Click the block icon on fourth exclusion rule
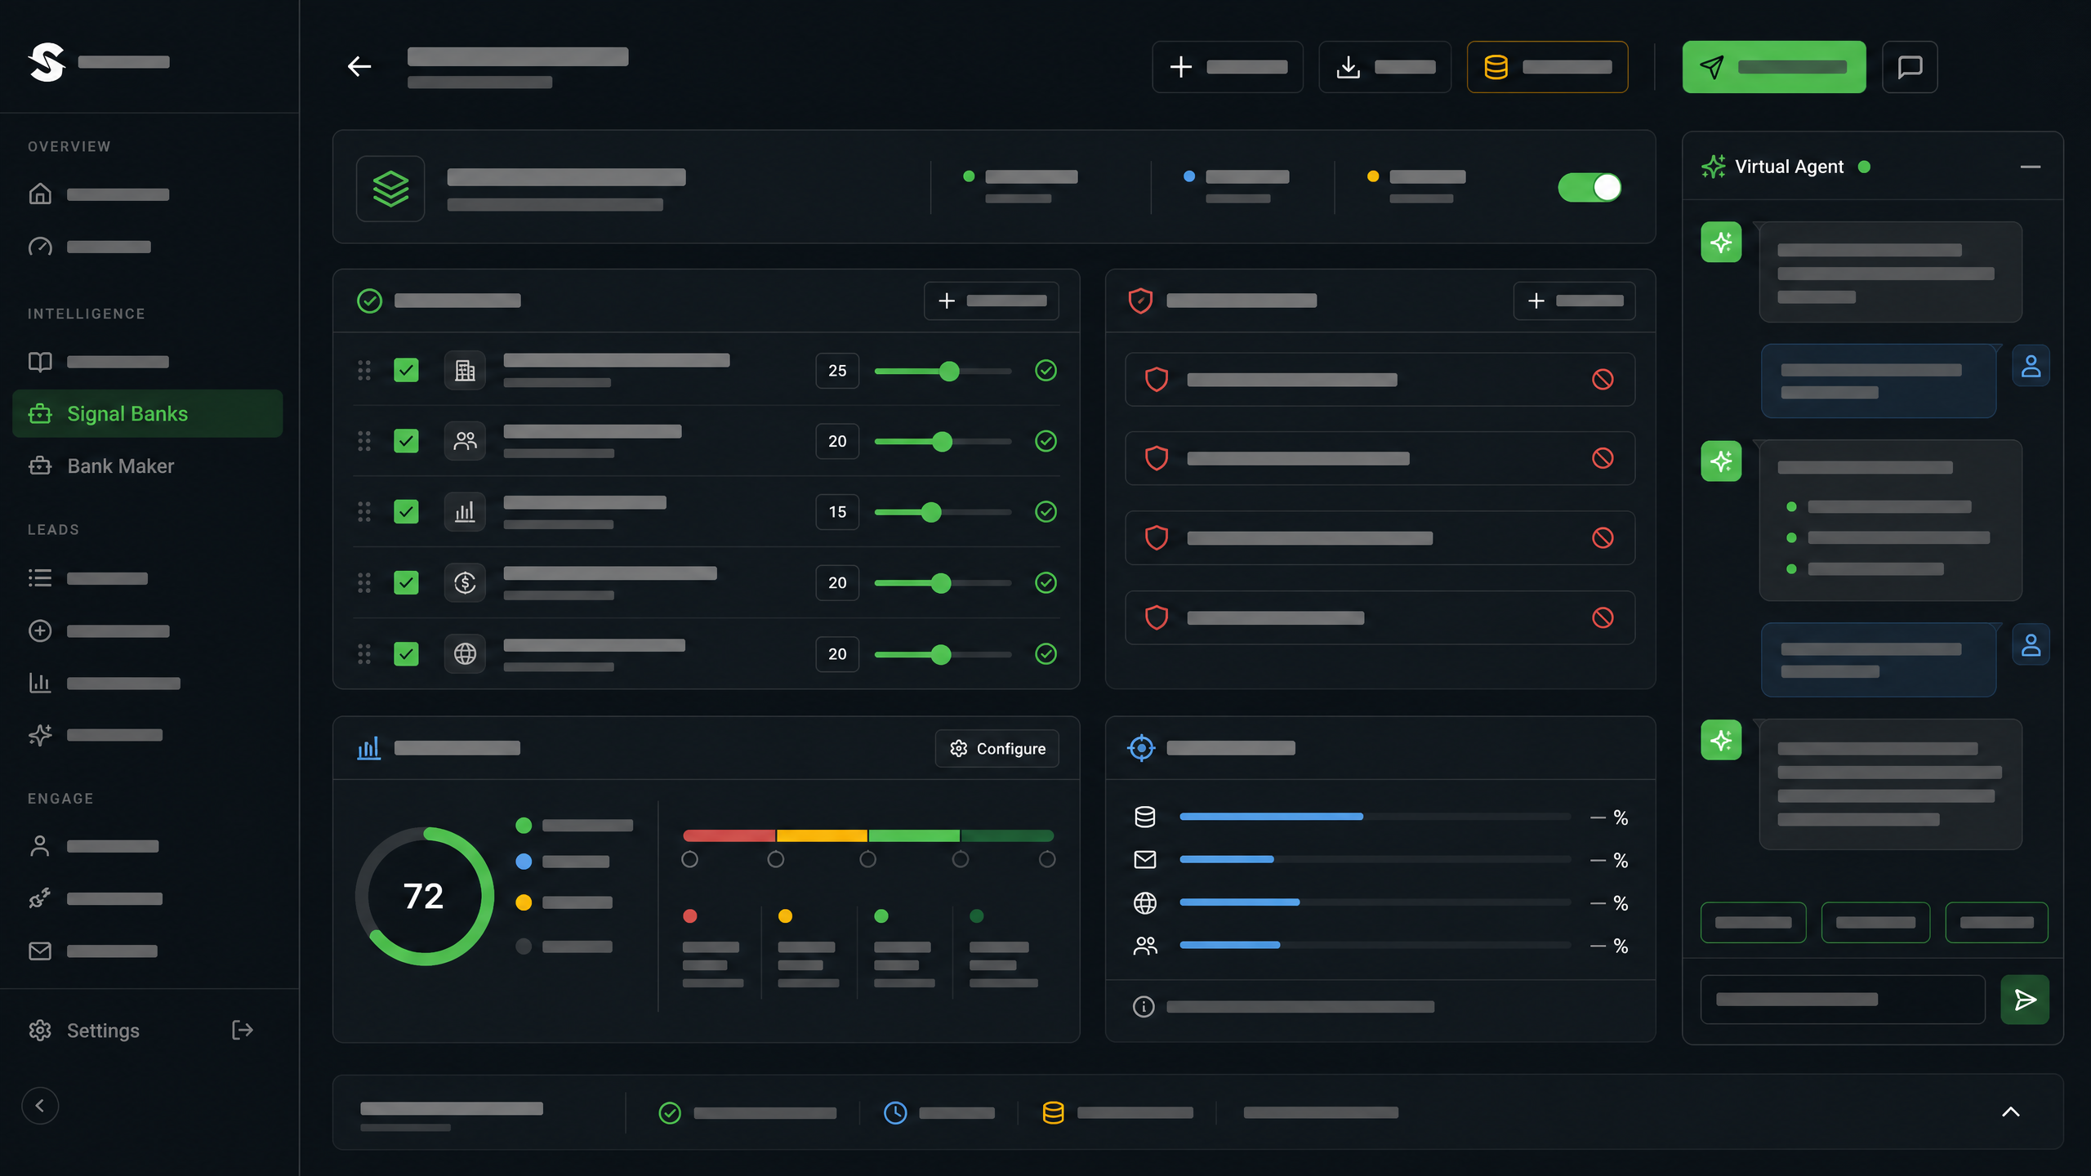This screenshot has height=1176, width=2091. [1603, 617]
